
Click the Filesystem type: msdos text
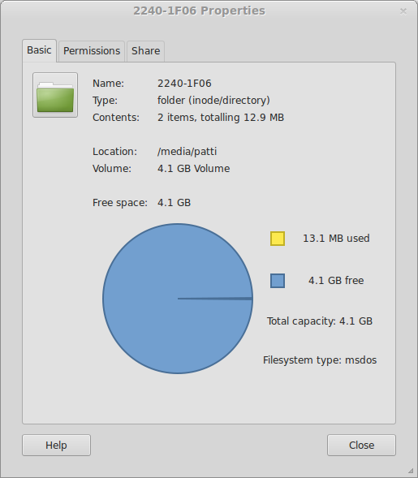(320, 360)
